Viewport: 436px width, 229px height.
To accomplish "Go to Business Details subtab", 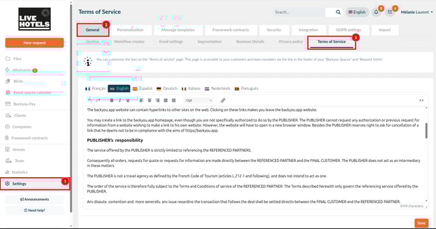I will (250, 42).
